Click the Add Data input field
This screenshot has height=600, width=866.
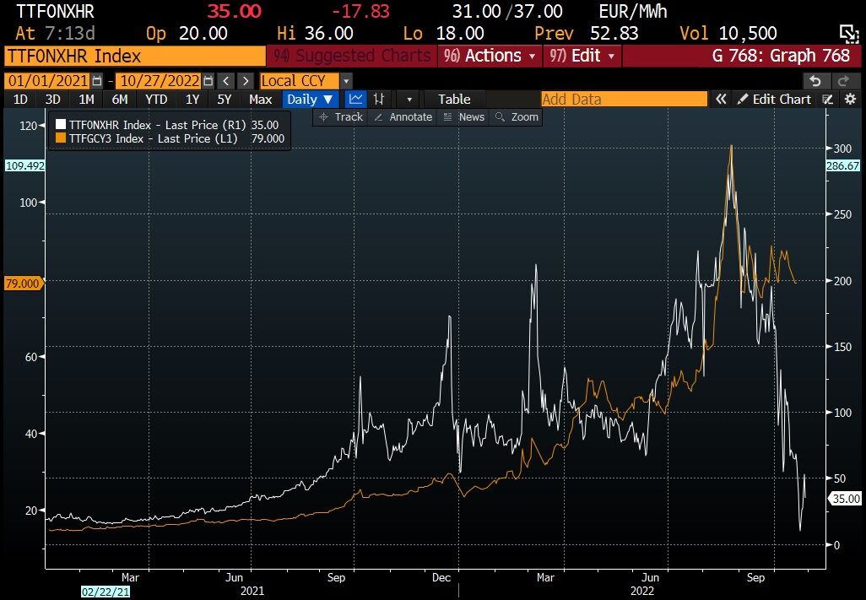tap(624, 100)
